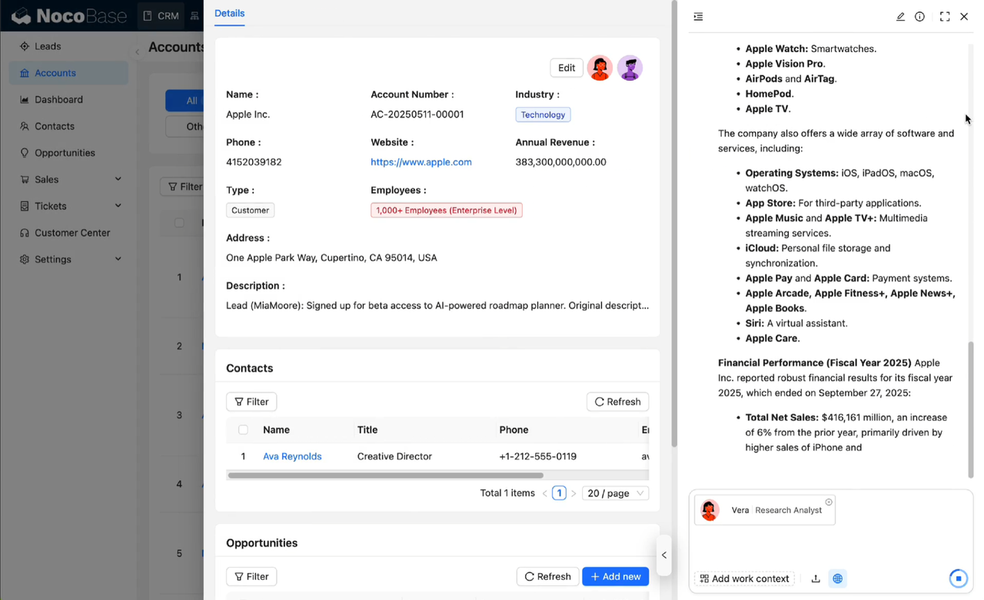The image size is (984, 600).
Task: Switch to the Details tab
Action: pyautogui.click(x=229, y=13)
